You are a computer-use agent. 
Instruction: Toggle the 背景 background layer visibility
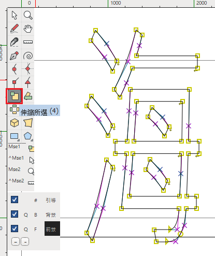[15, 214]
